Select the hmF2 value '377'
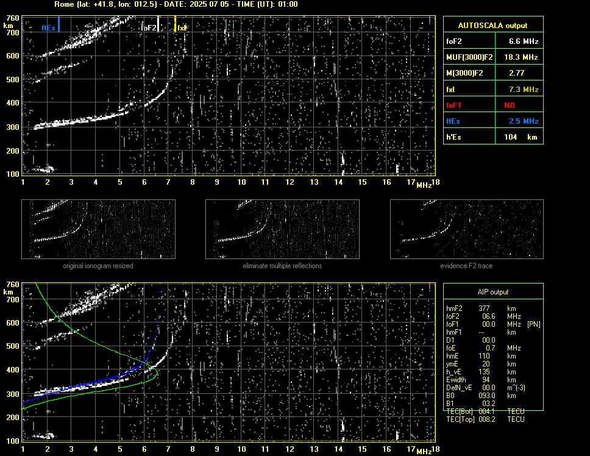590x456 pixels. [485, 308]
